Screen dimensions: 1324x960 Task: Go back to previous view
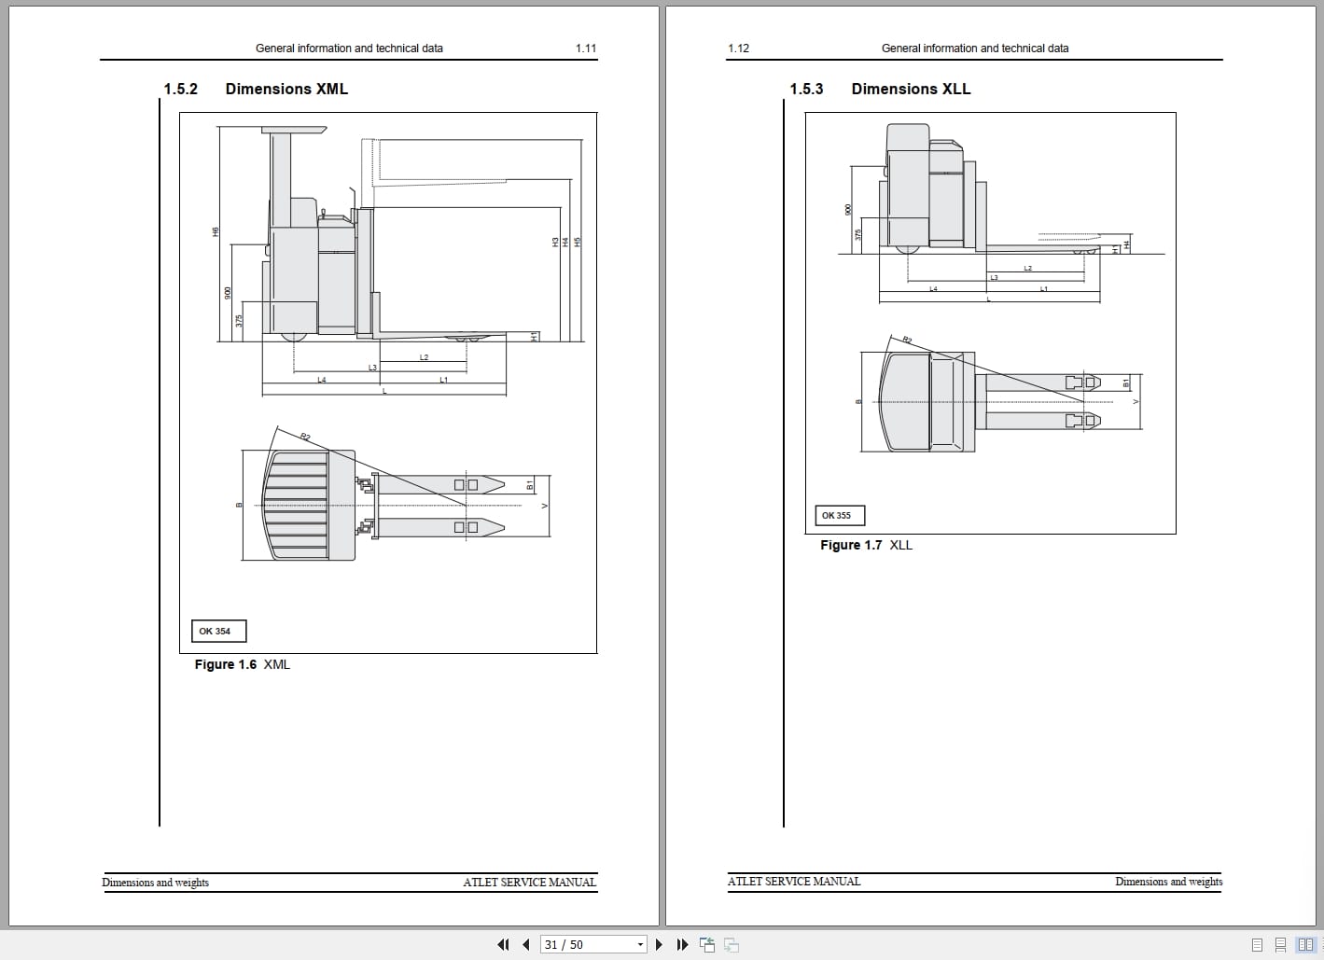pos(707,944)
